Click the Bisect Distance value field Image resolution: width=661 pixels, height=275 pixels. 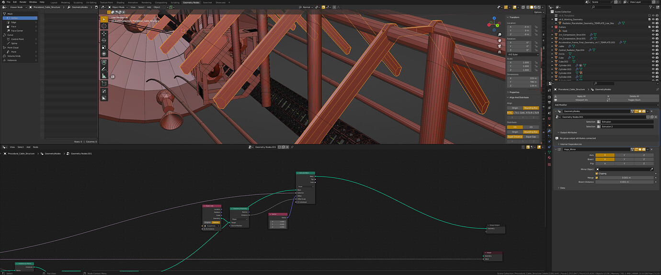[x=625, y=182]
